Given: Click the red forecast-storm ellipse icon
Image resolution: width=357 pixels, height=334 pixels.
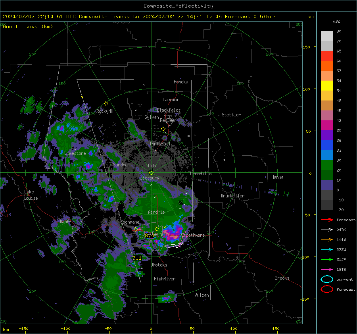Looking at the screenshot, I should click(327, 289).
